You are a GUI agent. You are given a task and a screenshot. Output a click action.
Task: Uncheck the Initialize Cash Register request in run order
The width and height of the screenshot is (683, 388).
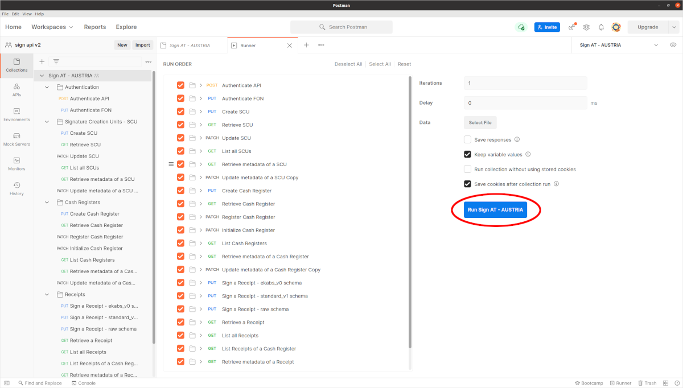(180, 230)
